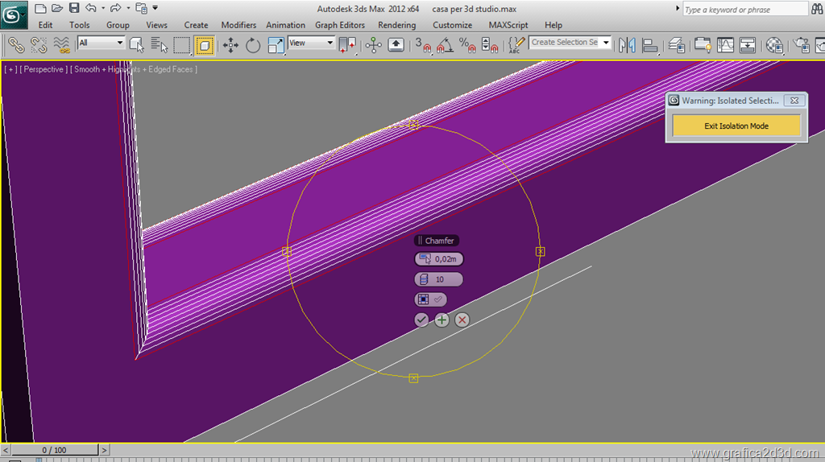Click the Mirror tool icon
Viewport: 825px width, 462px height.
click(627, 45)
